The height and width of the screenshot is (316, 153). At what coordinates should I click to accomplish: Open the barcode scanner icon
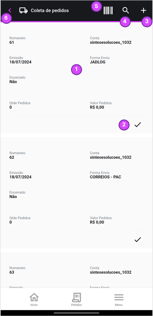[x=108, y=10]
